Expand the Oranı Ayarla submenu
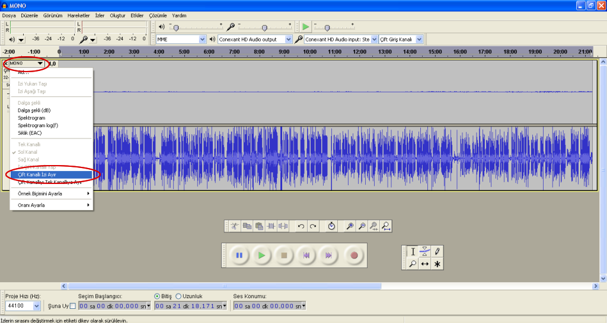607x323 pixels. pos(52,205)
